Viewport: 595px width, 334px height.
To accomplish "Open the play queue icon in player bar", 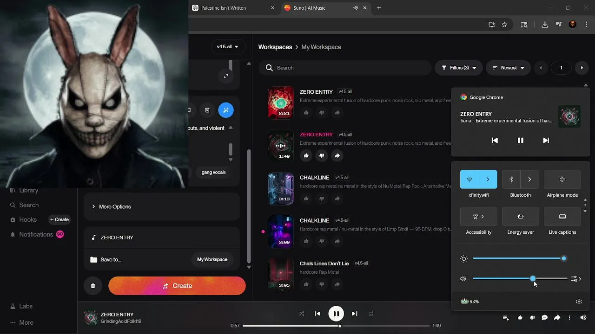I will (506, 318).
